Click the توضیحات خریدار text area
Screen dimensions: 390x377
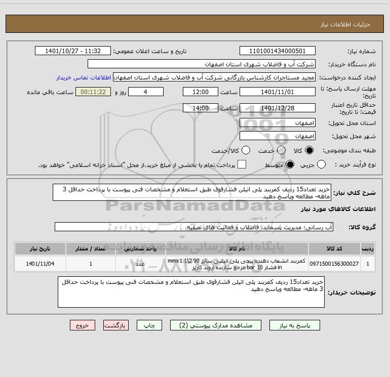pos(191,292)
